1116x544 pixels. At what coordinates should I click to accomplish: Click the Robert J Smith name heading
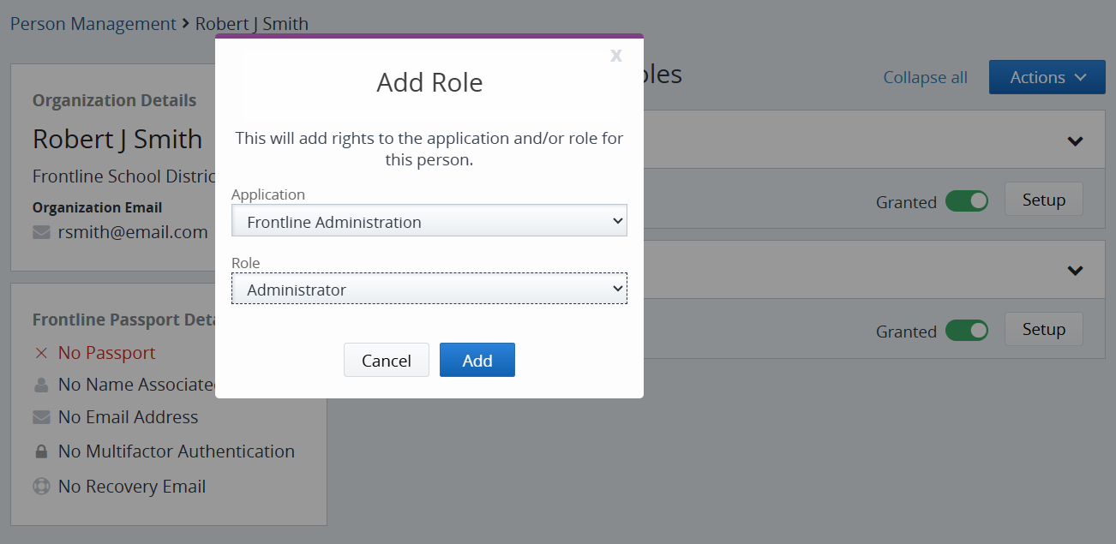pyautogui.click(x=117, y=139)
